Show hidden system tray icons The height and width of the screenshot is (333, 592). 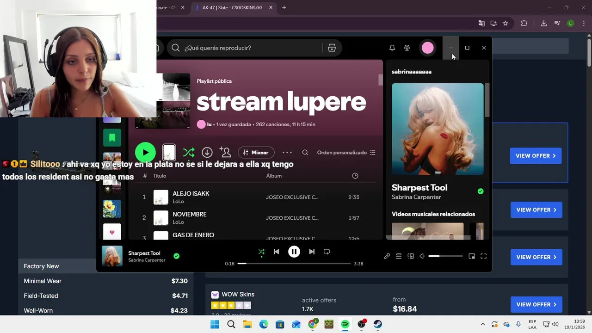483,324
